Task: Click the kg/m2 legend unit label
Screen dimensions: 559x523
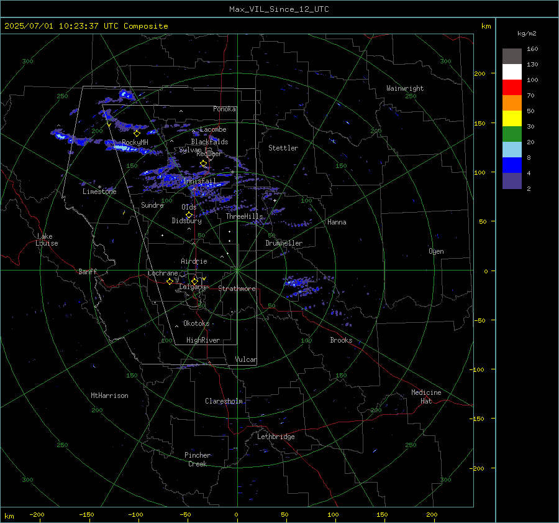Action: tap(527, 34)
